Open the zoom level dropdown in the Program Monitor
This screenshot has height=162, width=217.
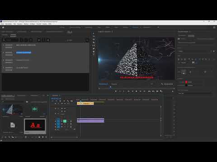pos(115,84)
